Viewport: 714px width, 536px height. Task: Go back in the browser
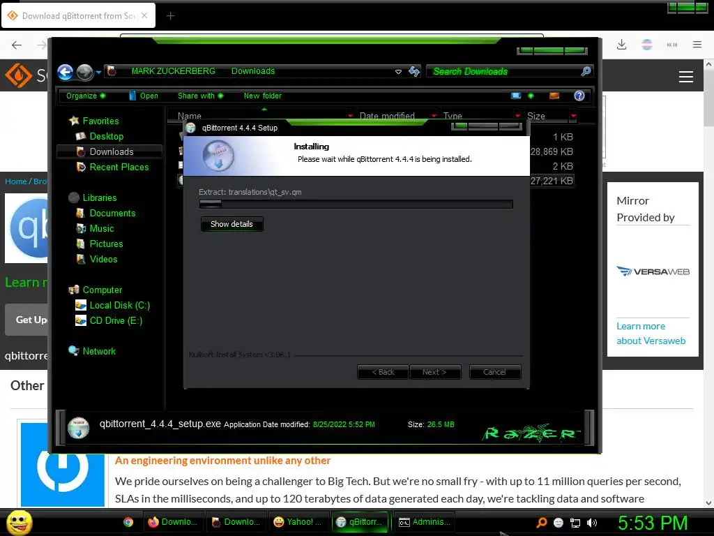[x=17, y=45]
